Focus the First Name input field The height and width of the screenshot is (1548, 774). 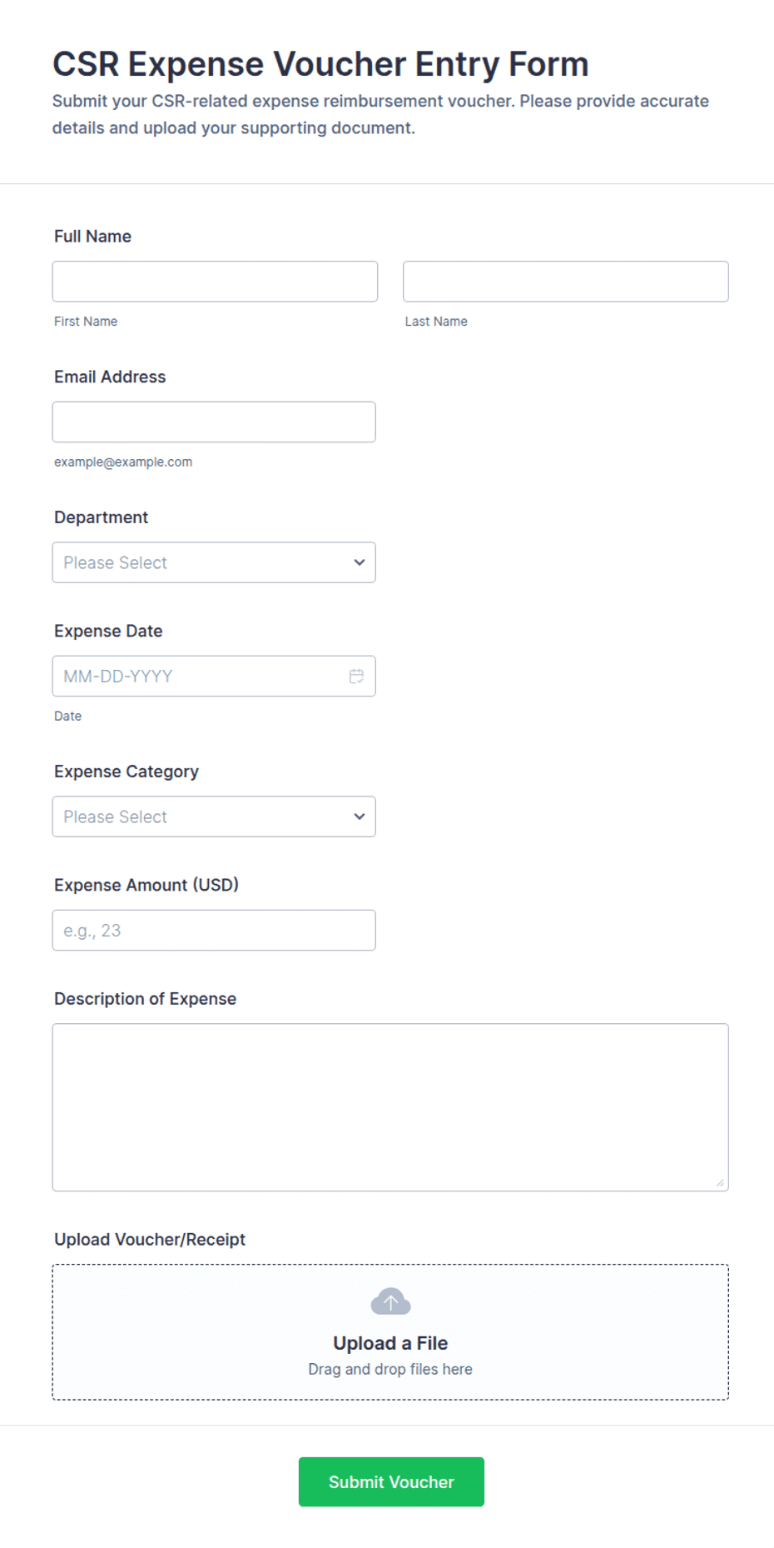tap(215, 282)
